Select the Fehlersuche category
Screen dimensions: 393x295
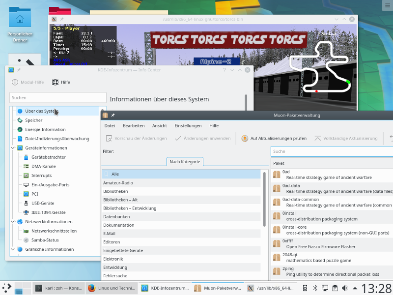pos(181,276)
